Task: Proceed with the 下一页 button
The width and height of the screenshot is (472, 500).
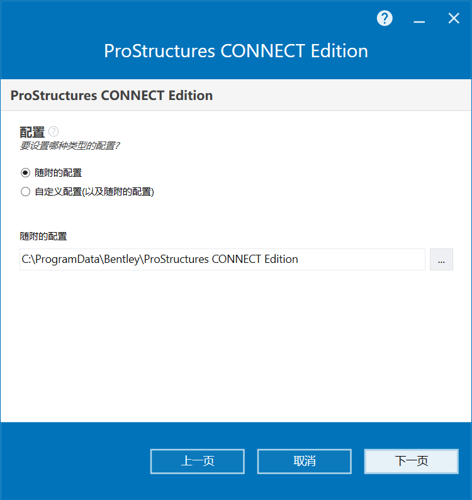Action: (412, 461)
